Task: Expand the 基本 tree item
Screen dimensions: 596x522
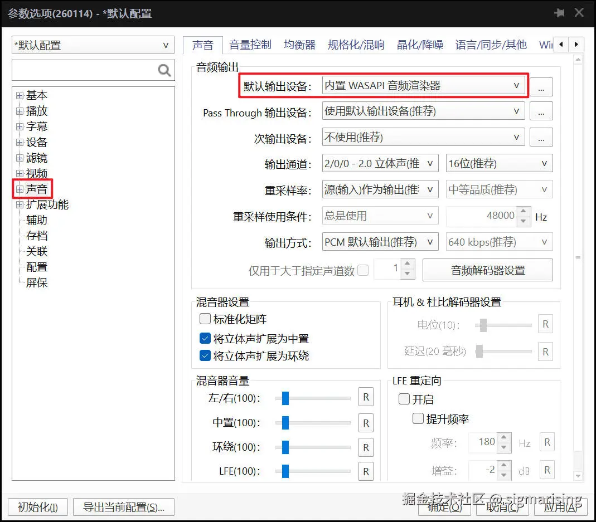Action: tap(20, 95)
